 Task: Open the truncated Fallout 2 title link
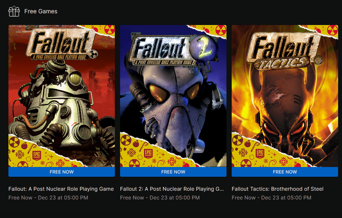172,189
